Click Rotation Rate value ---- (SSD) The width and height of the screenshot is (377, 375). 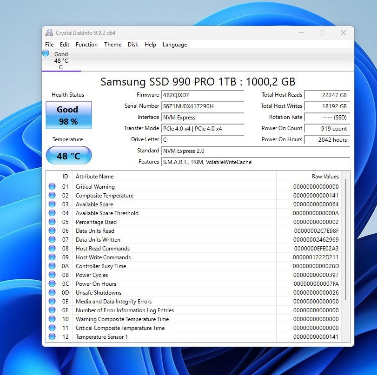pyautogui.click(x=327, y=117)
